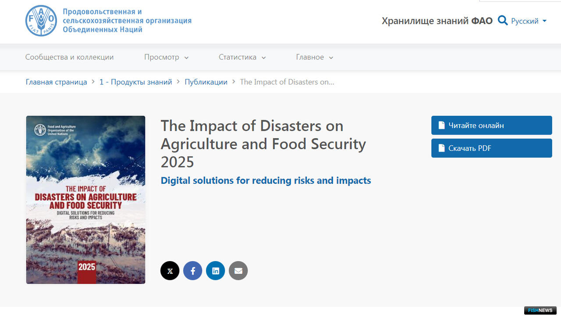Screen dimensions: 561x319
Task: Click the FISHNEWS watermark logo
Action: tap(540, 311)
